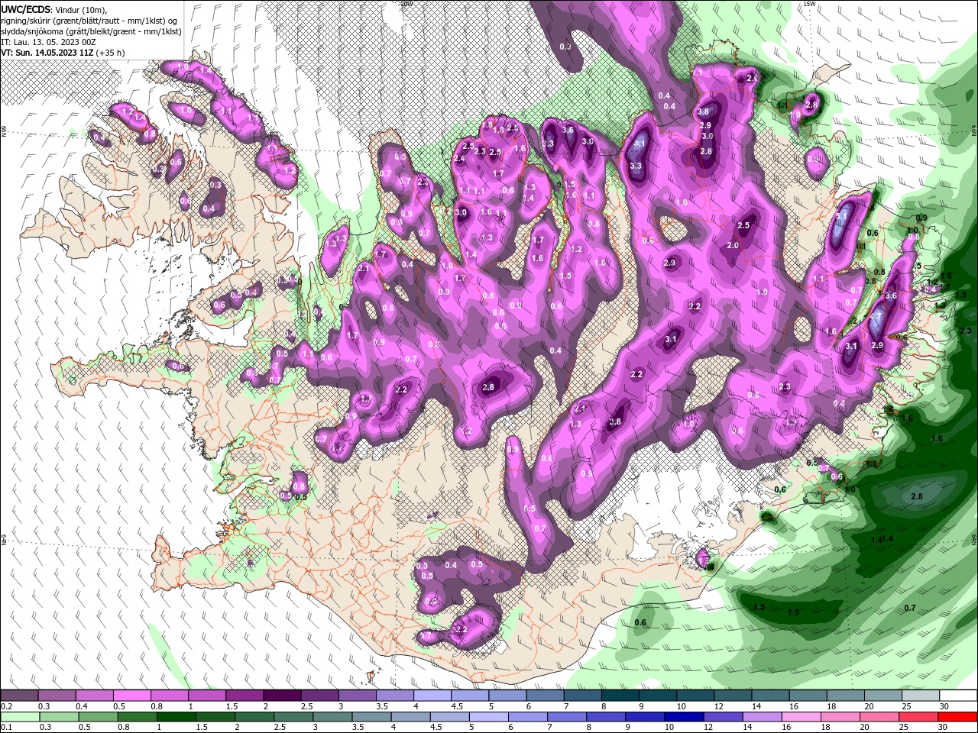
Task: Click the '(+35 h)' forecast offset text
Action: coord(110,53)
